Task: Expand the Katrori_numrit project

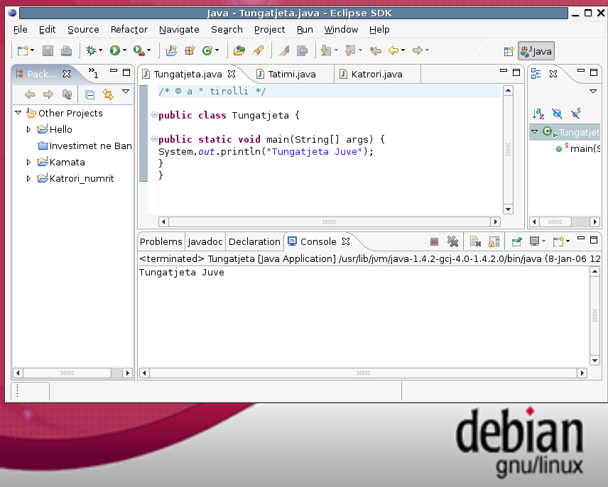Action: (28, 178)
